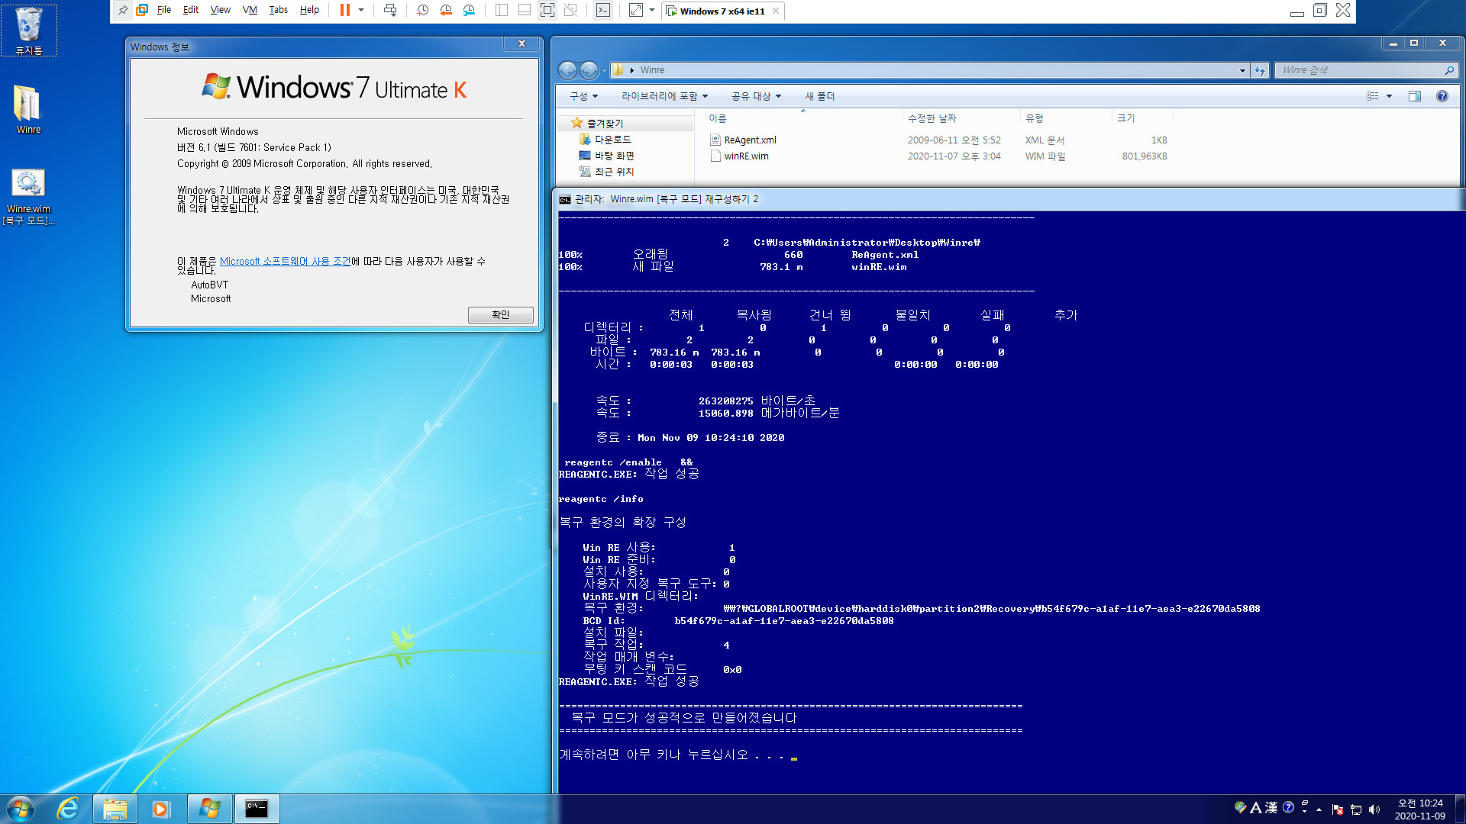The image size is (1466, 824).
Task: Open Windows Media Player from taskbar
Action: (160, 809)
